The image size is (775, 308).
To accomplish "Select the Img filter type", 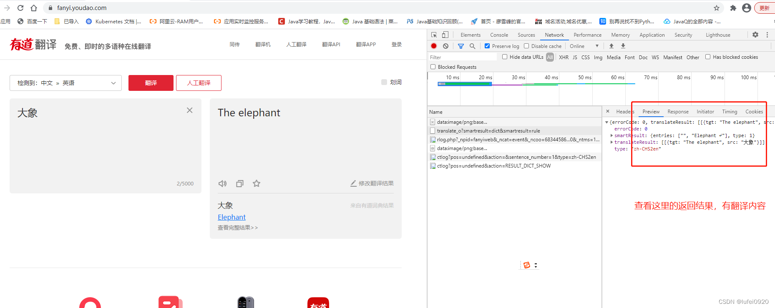I will click(x=598, y=58).
